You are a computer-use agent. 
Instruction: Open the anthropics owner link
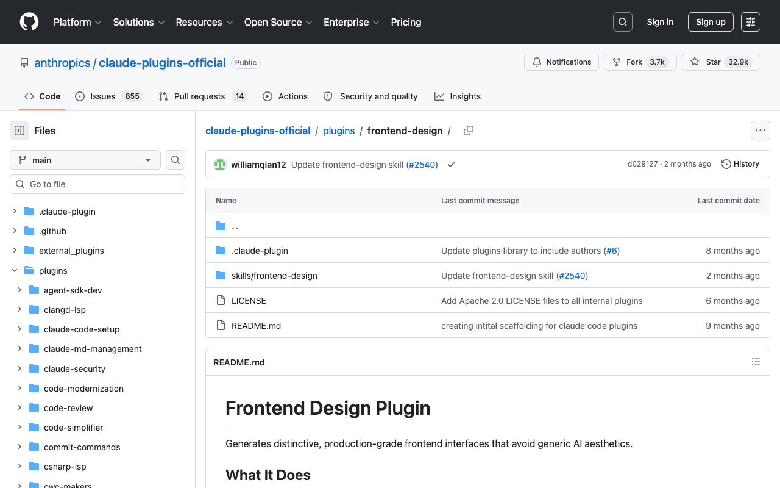tap(62, 63)
